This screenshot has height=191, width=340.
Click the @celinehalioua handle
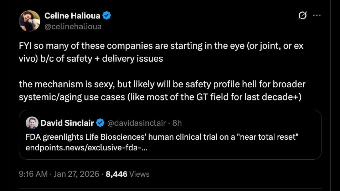pos(73,26)
